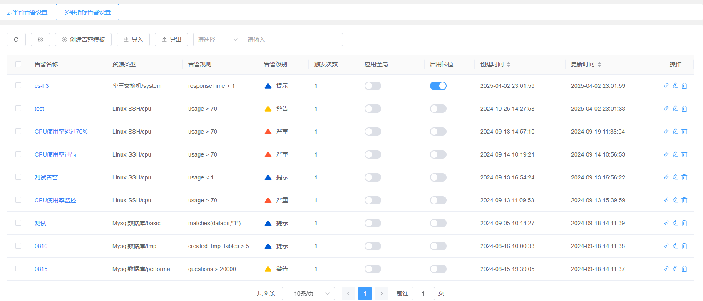Click the link icon for cs-h3 row
Screen dimensions: 703x301
tap(666, 85)
